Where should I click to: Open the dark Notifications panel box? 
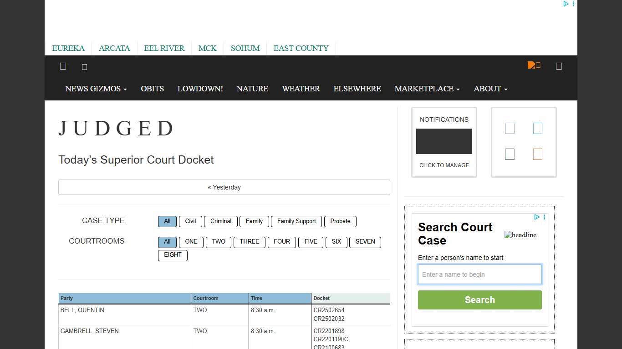point(444,141)
